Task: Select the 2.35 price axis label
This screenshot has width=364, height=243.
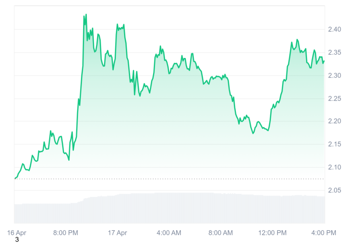Action: (x=334, y=53)
